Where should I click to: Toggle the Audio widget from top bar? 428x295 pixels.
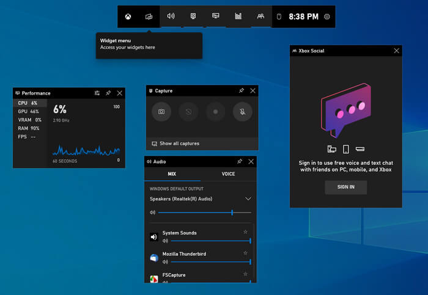171,16
